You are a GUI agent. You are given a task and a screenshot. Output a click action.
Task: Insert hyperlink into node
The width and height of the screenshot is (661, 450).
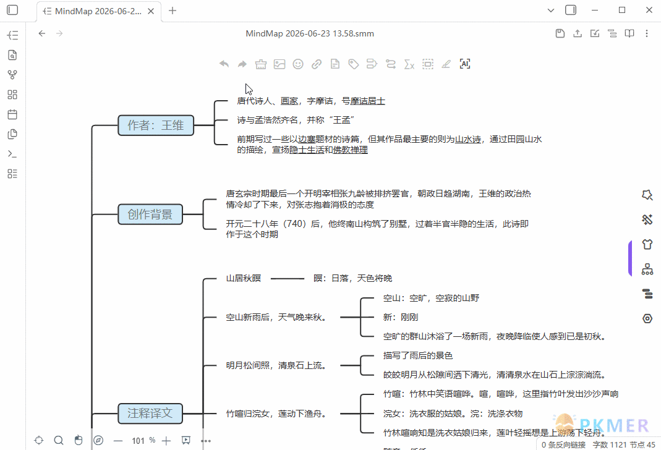pyautogui.click(x=317, y=64)
